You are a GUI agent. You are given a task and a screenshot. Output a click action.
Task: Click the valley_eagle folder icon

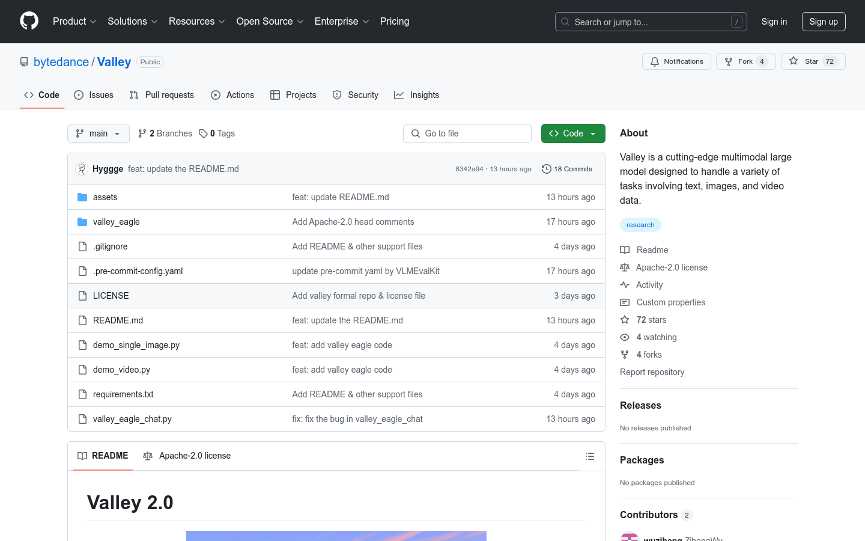pyautogui.click(x=82, y=222)
